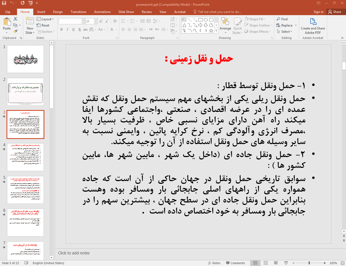Image resolution: width=346 pixels, height=266 pixels.
Task: Select slide 4 thumbnail in the panel
Action: (25, 157)
